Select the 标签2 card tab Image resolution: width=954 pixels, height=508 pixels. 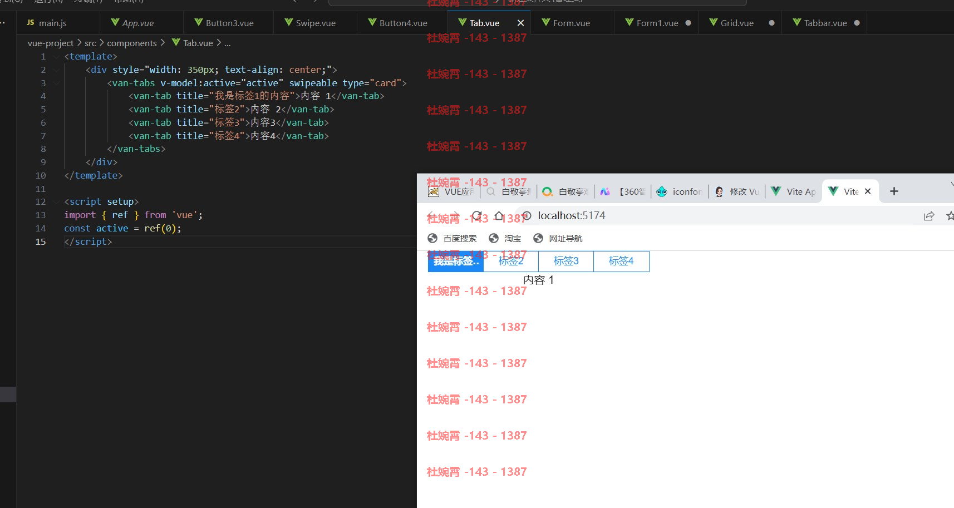pos(511,261)
